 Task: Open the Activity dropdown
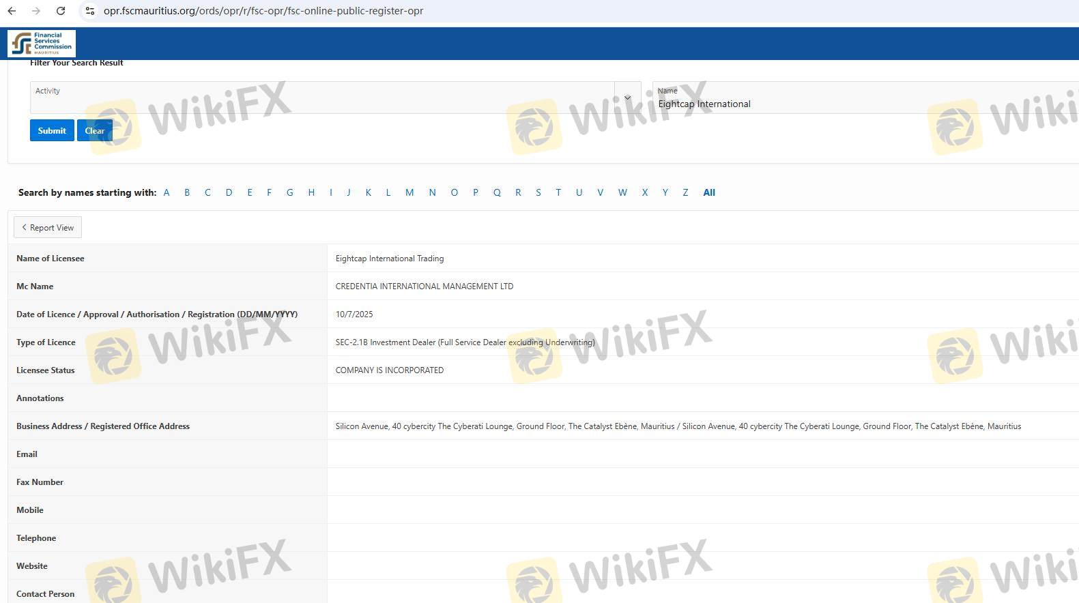pos(335,98)
